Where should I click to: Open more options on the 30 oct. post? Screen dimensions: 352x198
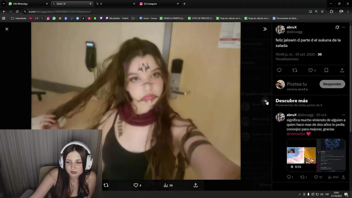[343, 115]
